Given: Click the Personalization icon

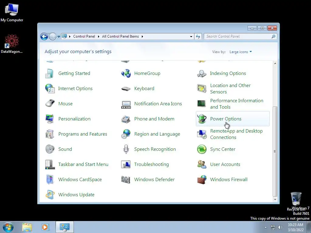Looking at the screenshot, I should pyautogui.click(x=50, y=119).
